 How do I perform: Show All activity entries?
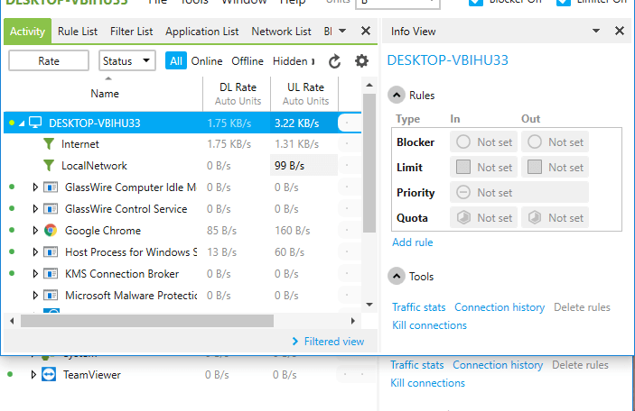pos(176,60)
